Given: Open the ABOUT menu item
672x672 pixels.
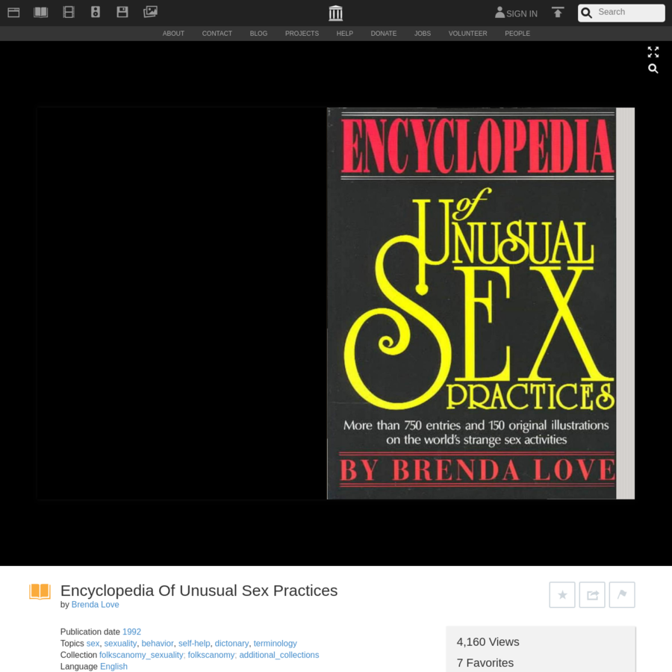Looking at the screenshot, I should point(173,34).
